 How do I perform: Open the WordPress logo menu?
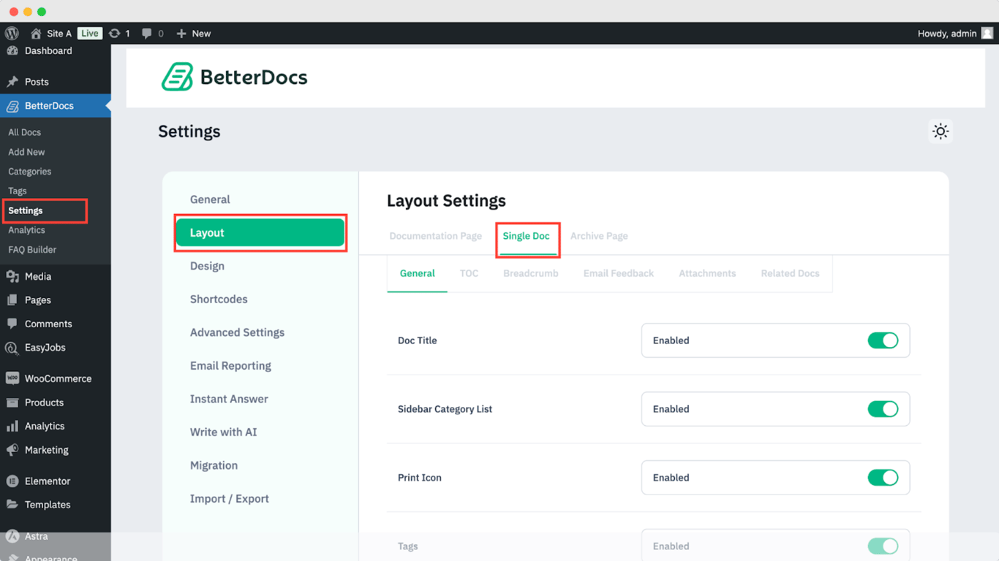pos(12,34)
